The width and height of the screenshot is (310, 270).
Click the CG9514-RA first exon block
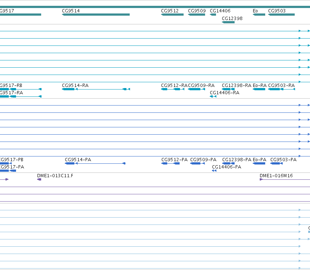[68, 89]
